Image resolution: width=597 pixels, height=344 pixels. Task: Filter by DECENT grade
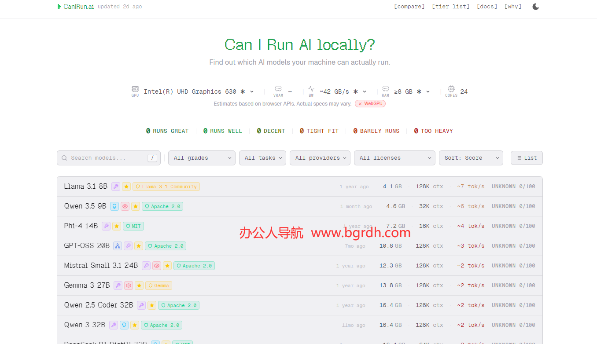tap(271, 131)
